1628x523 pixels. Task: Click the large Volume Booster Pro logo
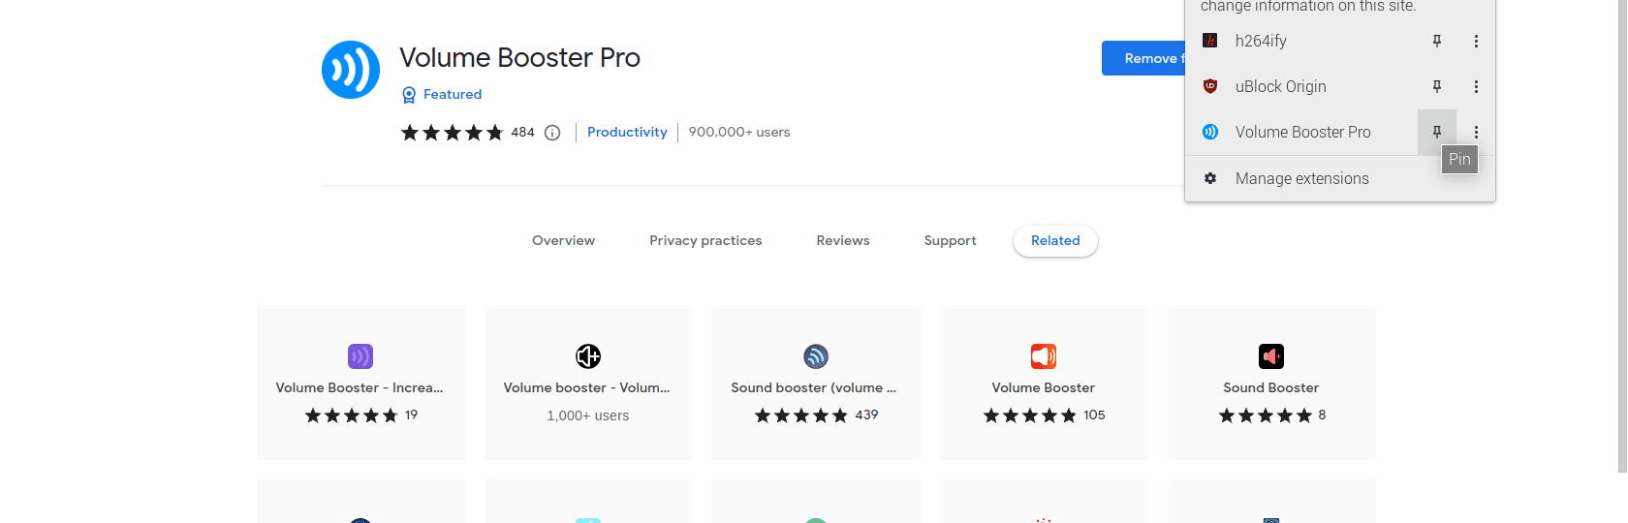click(351, 70)
